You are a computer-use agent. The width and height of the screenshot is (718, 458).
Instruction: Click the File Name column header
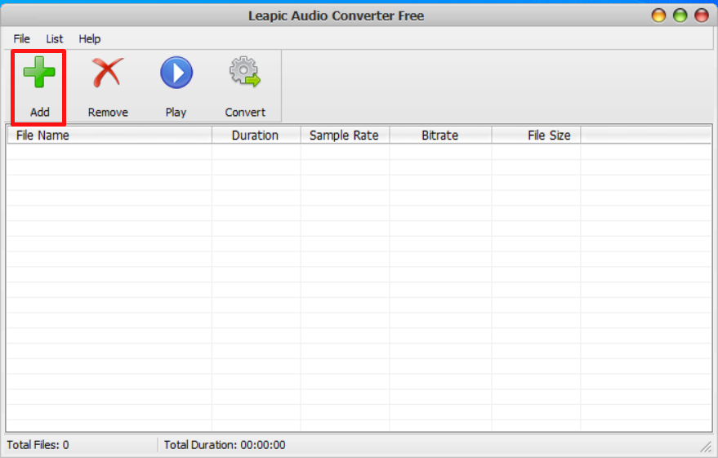point(109,136)
